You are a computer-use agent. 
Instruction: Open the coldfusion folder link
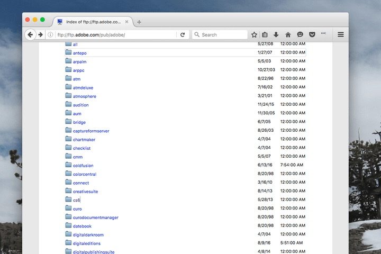coord(83,166)
